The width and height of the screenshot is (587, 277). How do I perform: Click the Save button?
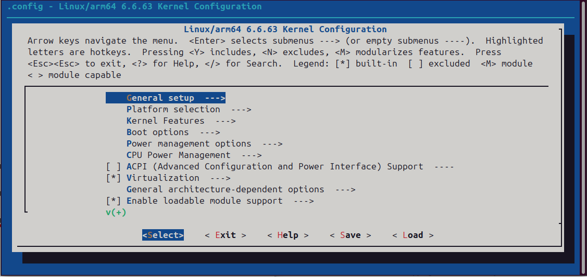tap(351, 235)
